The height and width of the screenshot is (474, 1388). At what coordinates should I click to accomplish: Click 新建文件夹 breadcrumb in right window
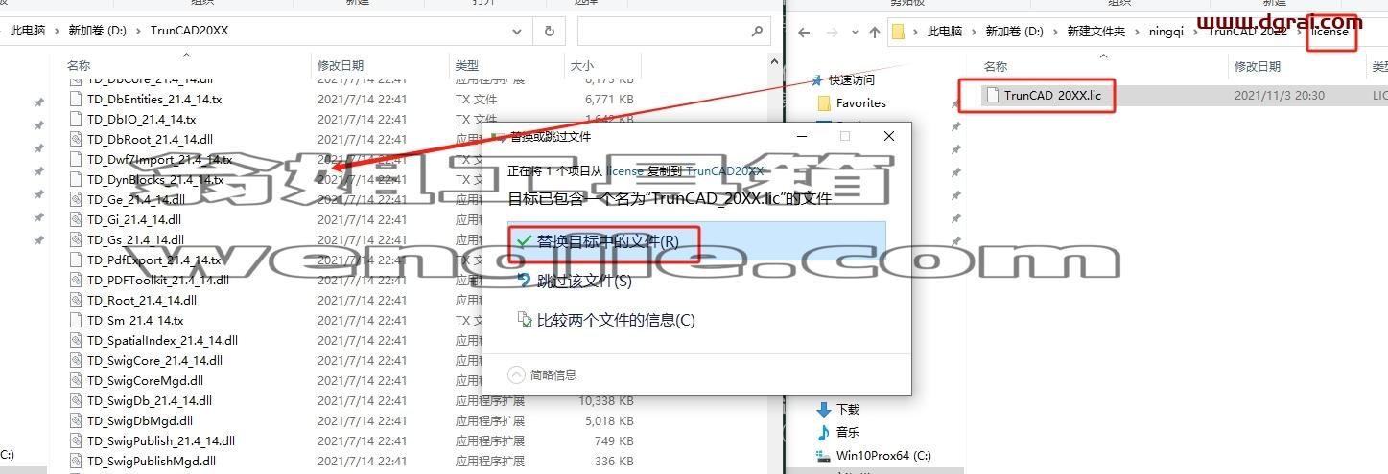[1096, 32]
